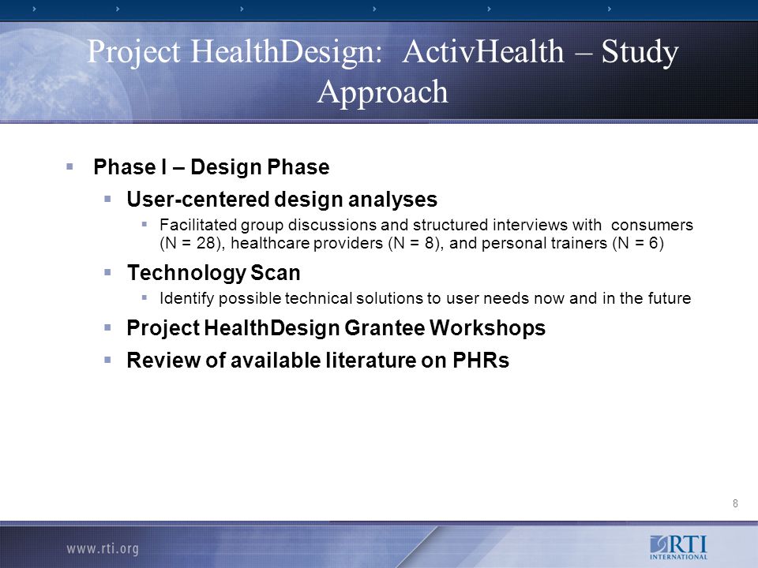
Task: Select 'Review of available literature on PHRs'
Action: [317, 361]
